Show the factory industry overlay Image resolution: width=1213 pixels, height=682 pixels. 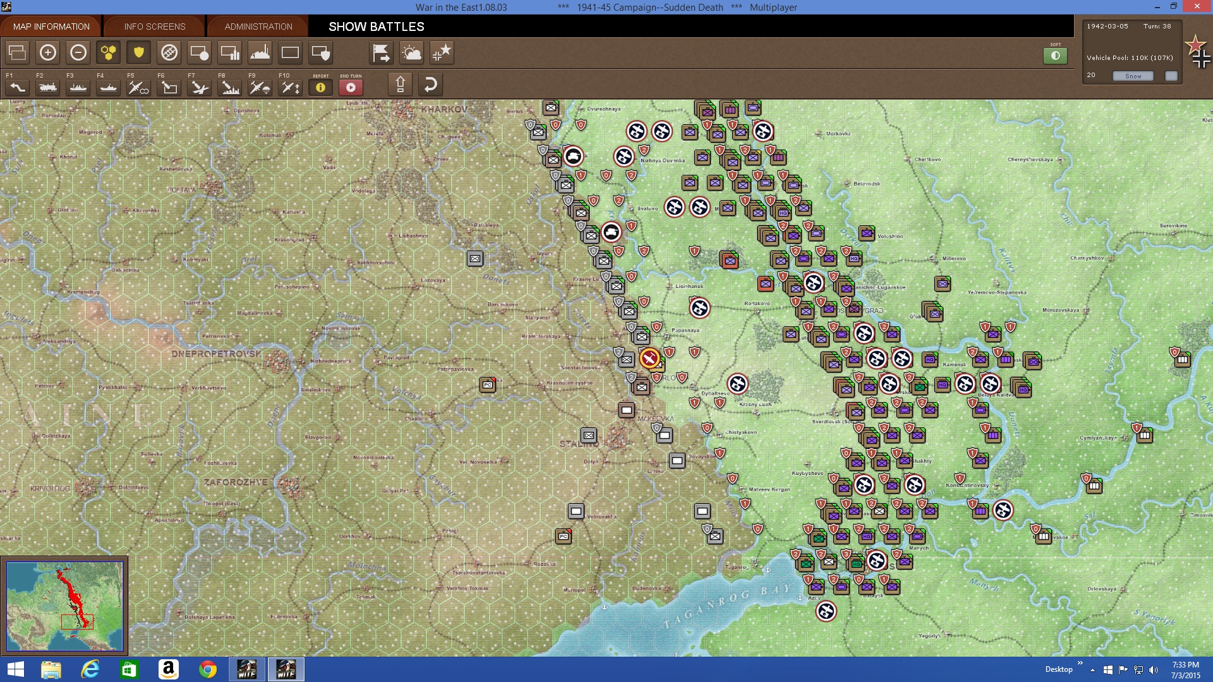coord(260,52)
